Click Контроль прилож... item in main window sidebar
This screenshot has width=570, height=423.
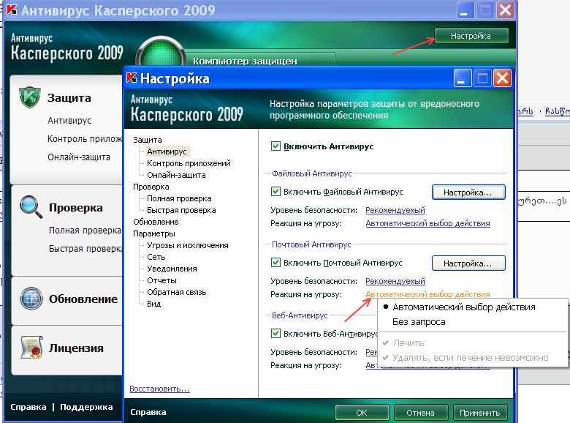click(85, 139)
